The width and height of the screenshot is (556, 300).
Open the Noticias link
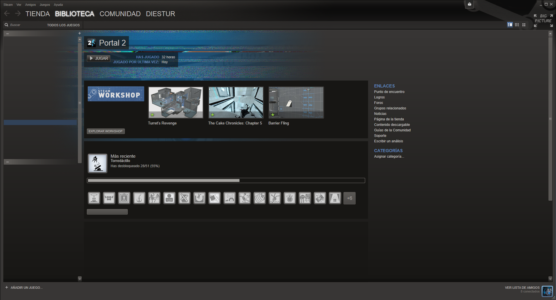[x=380, y=114]
